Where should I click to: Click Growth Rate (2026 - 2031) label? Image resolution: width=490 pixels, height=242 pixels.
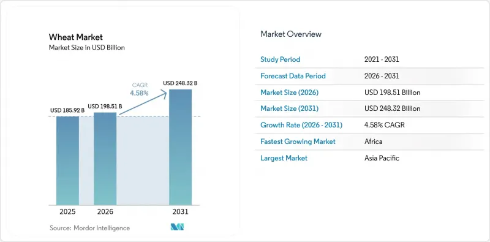[301, 126]
